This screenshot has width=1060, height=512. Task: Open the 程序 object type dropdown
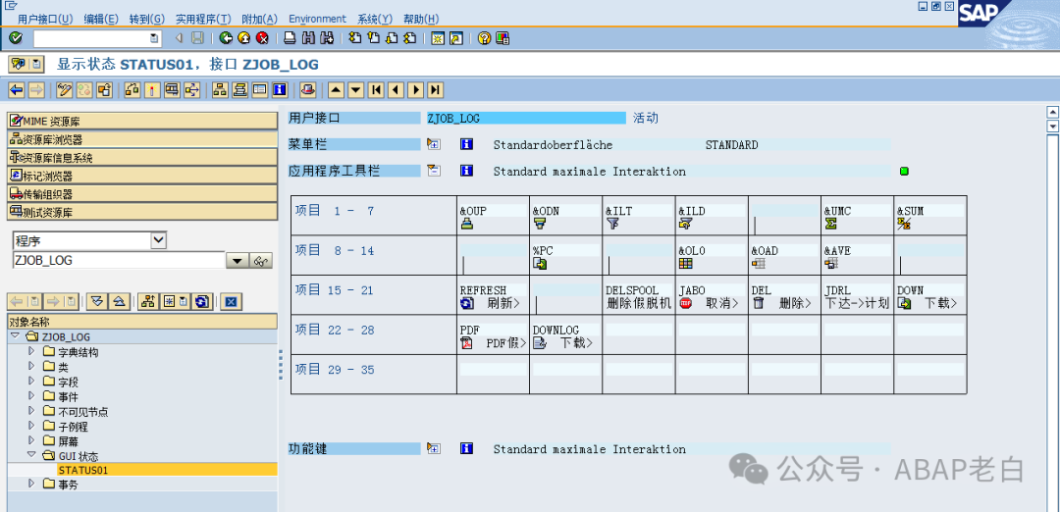pos(159,239)
